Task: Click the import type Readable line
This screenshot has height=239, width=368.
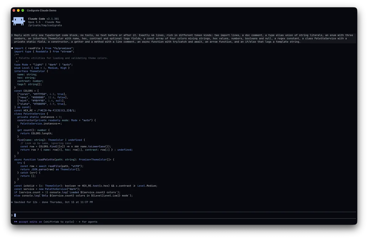Action: [x=44, y=52]
